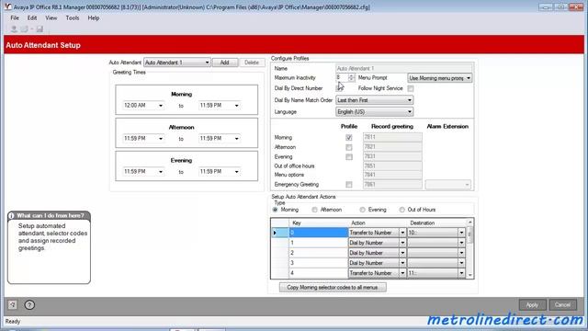Open the Destination dropdown for key 1
This screenshot has height=331, width=588.
(461, 243)
